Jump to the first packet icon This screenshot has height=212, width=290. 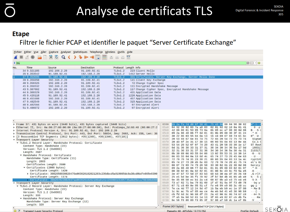pos(86,57)
